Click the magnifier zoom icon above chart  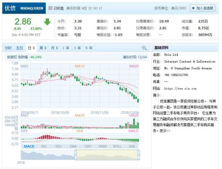144,48
